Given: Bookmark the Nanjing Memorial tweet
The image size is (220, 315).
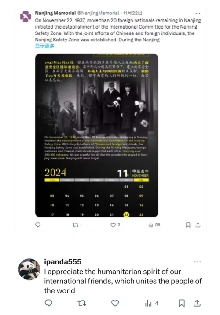Looking at the screenshot, I should pos(188,225).
